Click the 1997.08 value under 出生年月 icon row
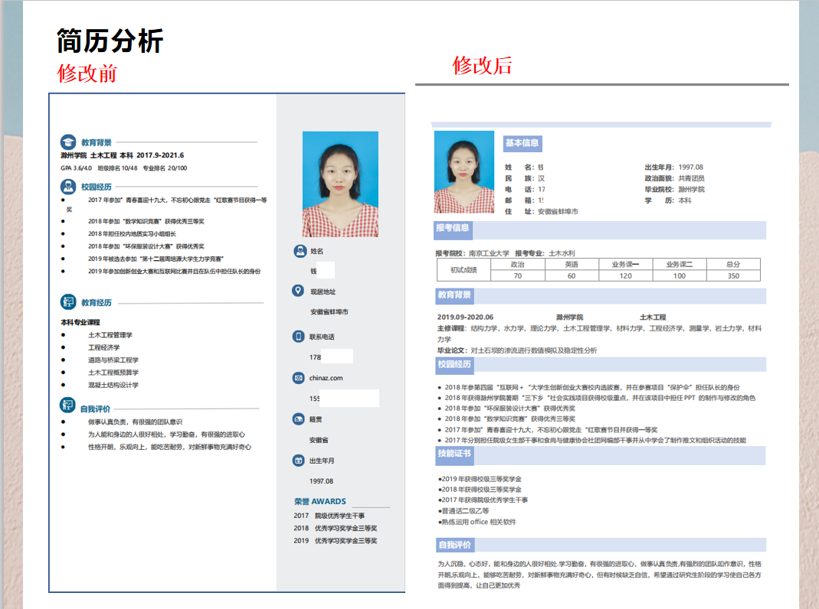Screen dimensions: 819x609 [321, 481]
